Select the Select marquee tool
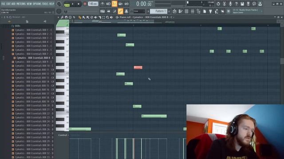 tap(103, 17)
